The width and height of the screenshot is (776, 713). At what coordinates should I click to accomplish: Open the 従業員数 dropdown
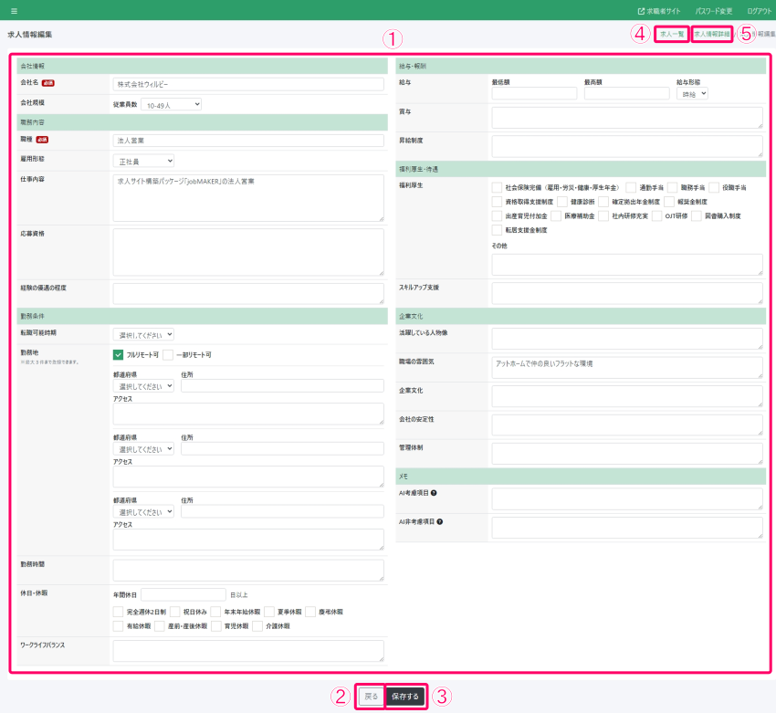[x=171, y=104]
